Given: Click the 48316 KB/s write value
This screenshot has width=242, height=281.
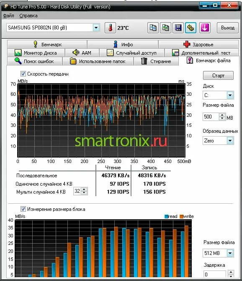Looking at the screenshot, I should pos(152,176).
